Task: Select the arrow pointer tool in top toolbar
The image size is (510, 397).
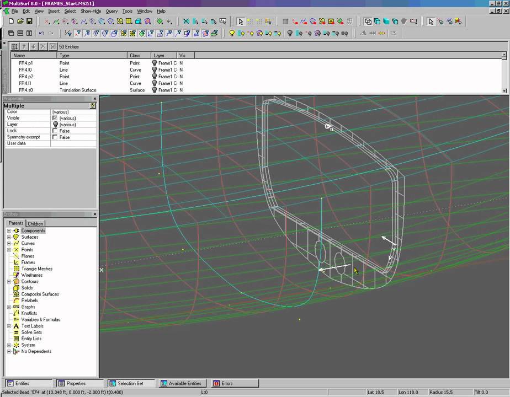Action: coord(241,22)
